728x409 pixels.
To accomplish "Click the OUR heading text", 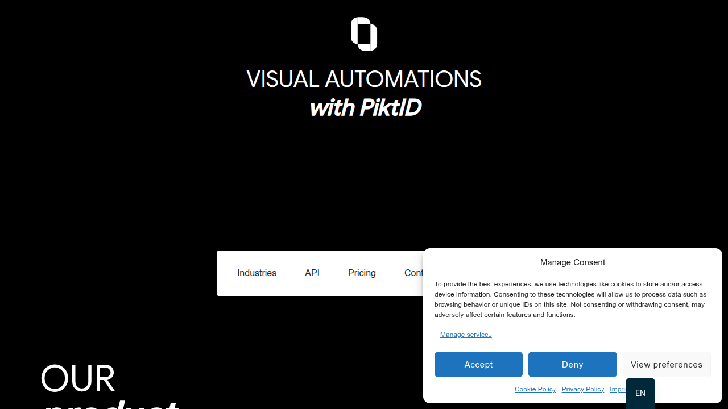I will (x=78, y=378).
